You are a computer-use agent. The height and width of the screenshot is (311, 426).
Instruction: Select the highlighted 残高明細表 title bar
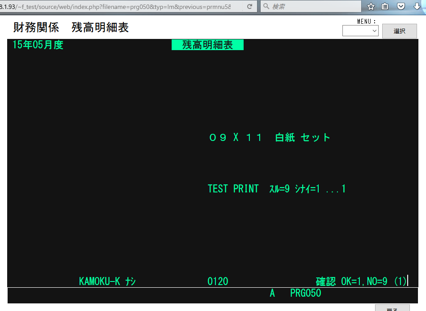207,45
